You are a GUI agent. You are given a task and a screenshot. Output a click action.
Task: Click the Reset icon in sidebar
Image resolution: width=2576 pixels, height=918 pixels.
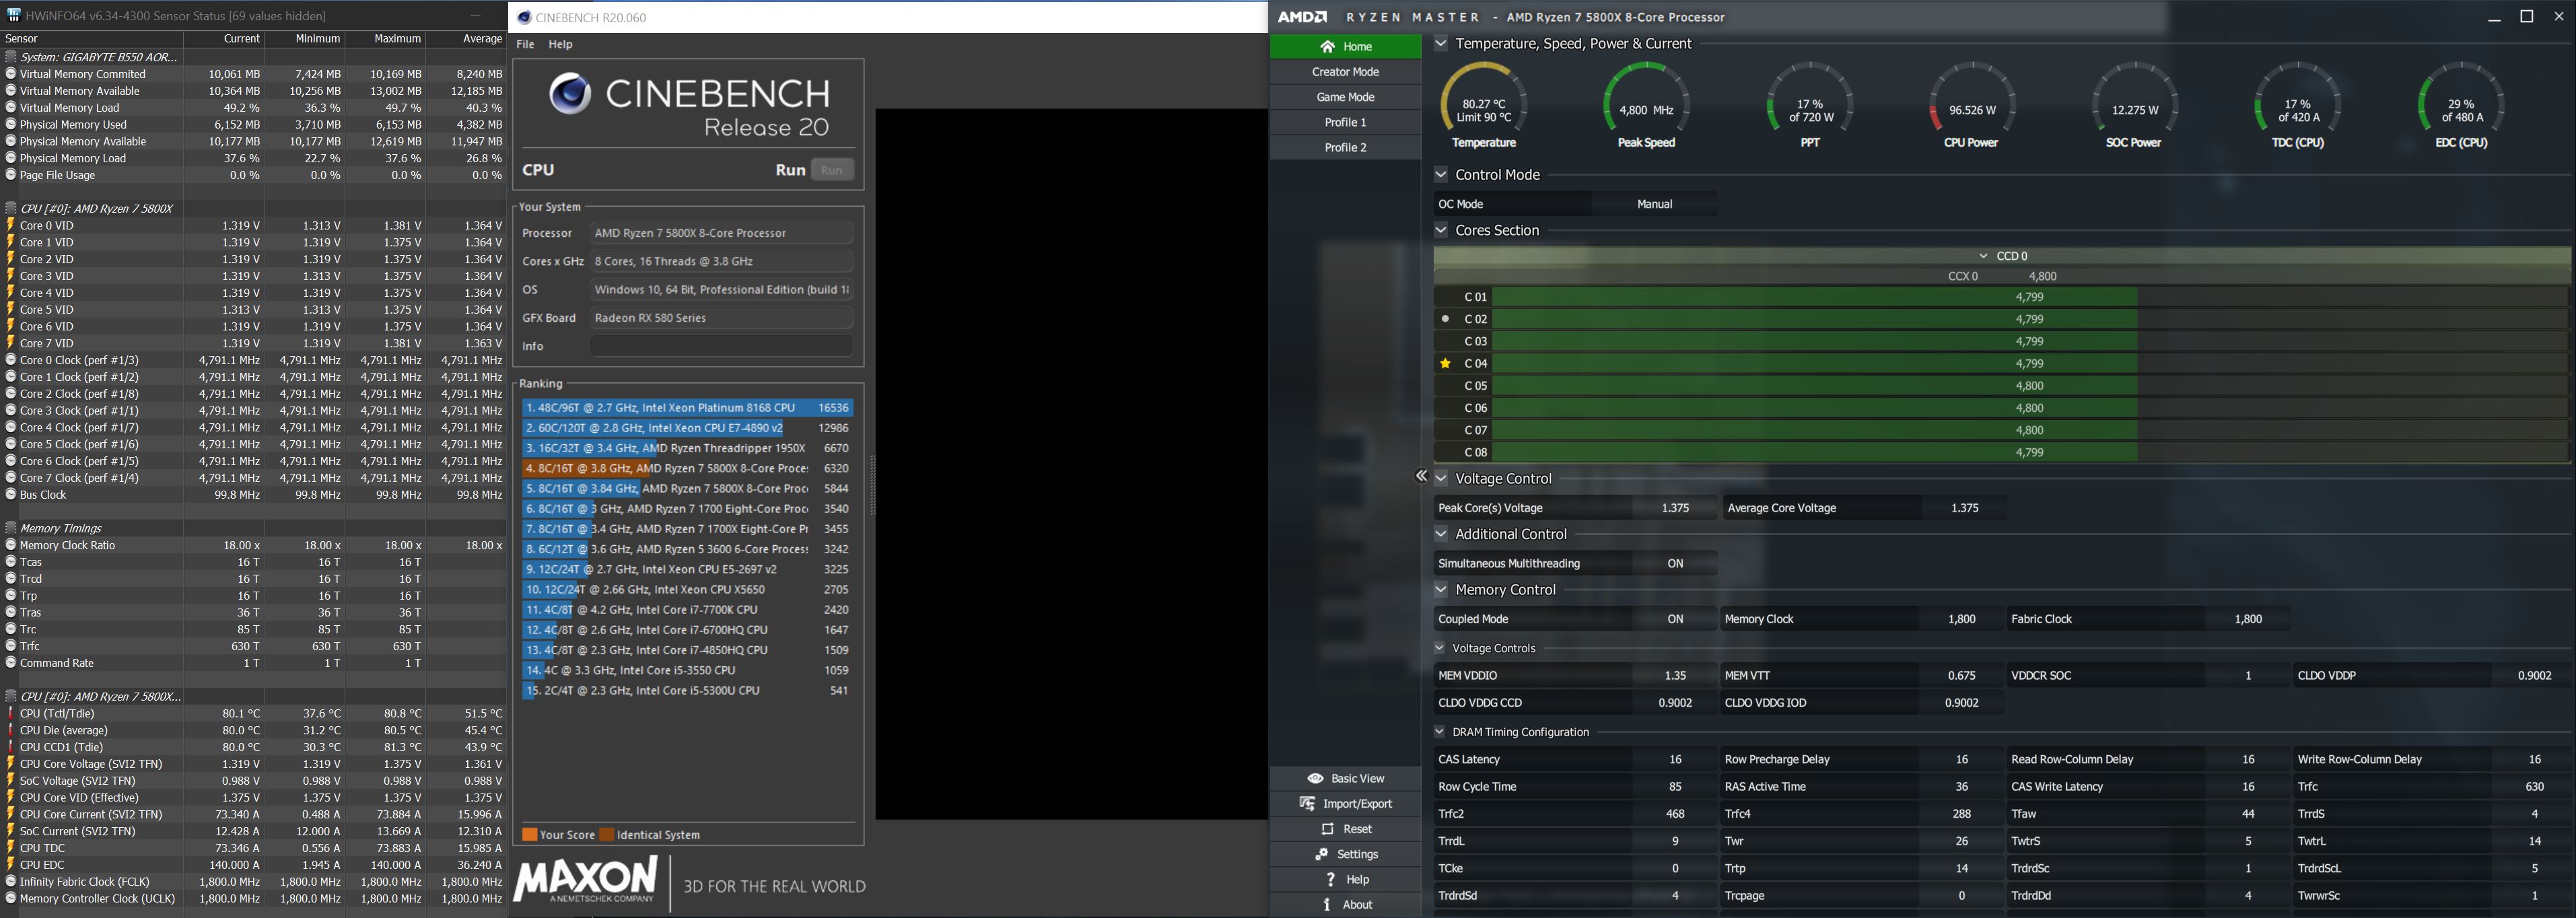pos(1328,829)
